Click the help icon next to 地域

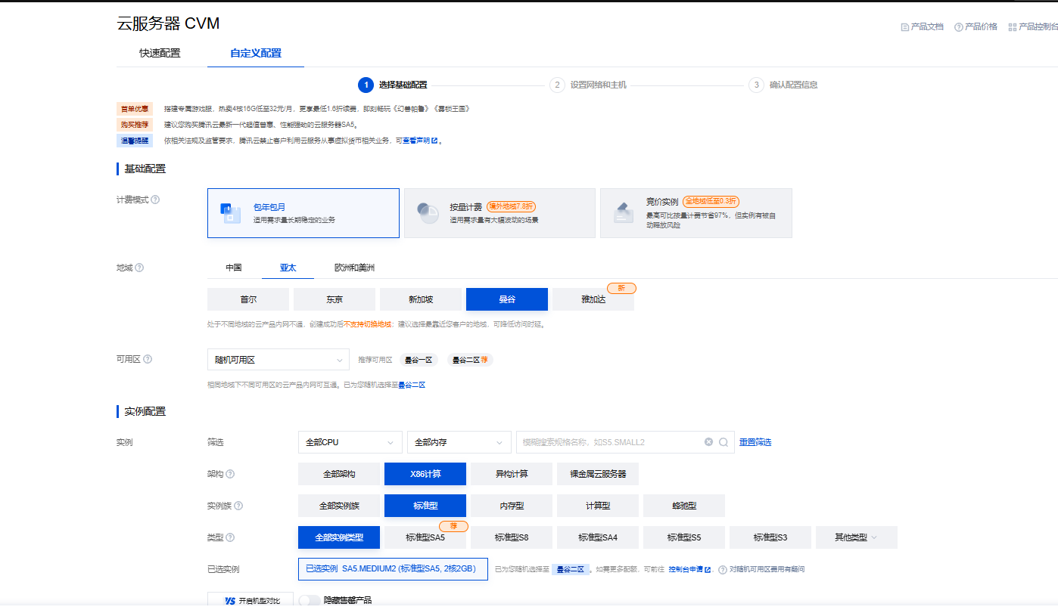pos(139,268)
